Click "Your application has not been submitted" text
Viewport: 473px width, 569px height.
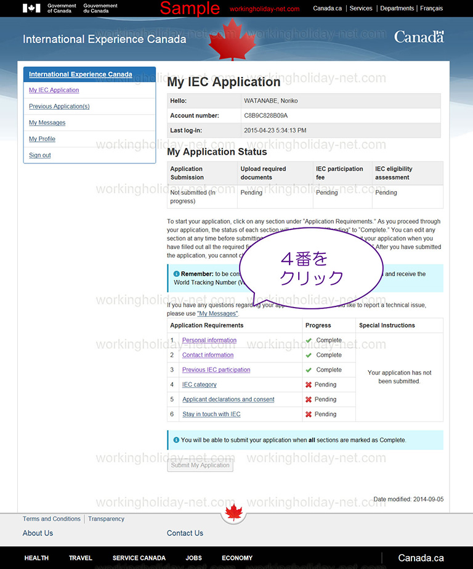(400, 377)
